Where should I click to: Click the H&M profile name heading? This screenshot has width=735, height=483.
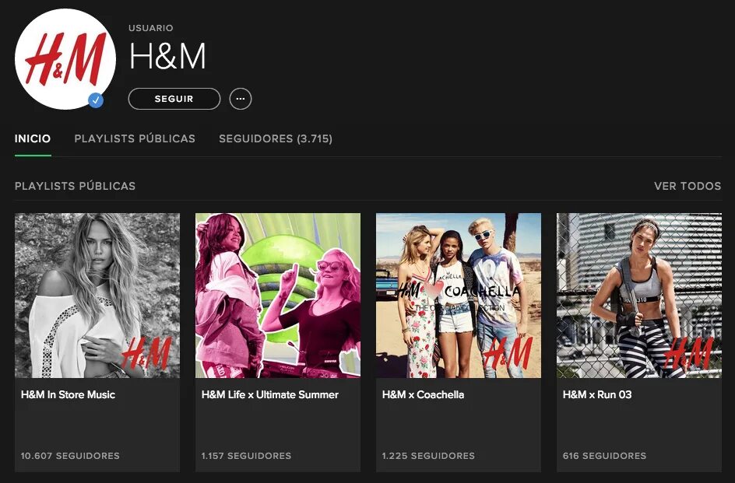tap(167, 56)
